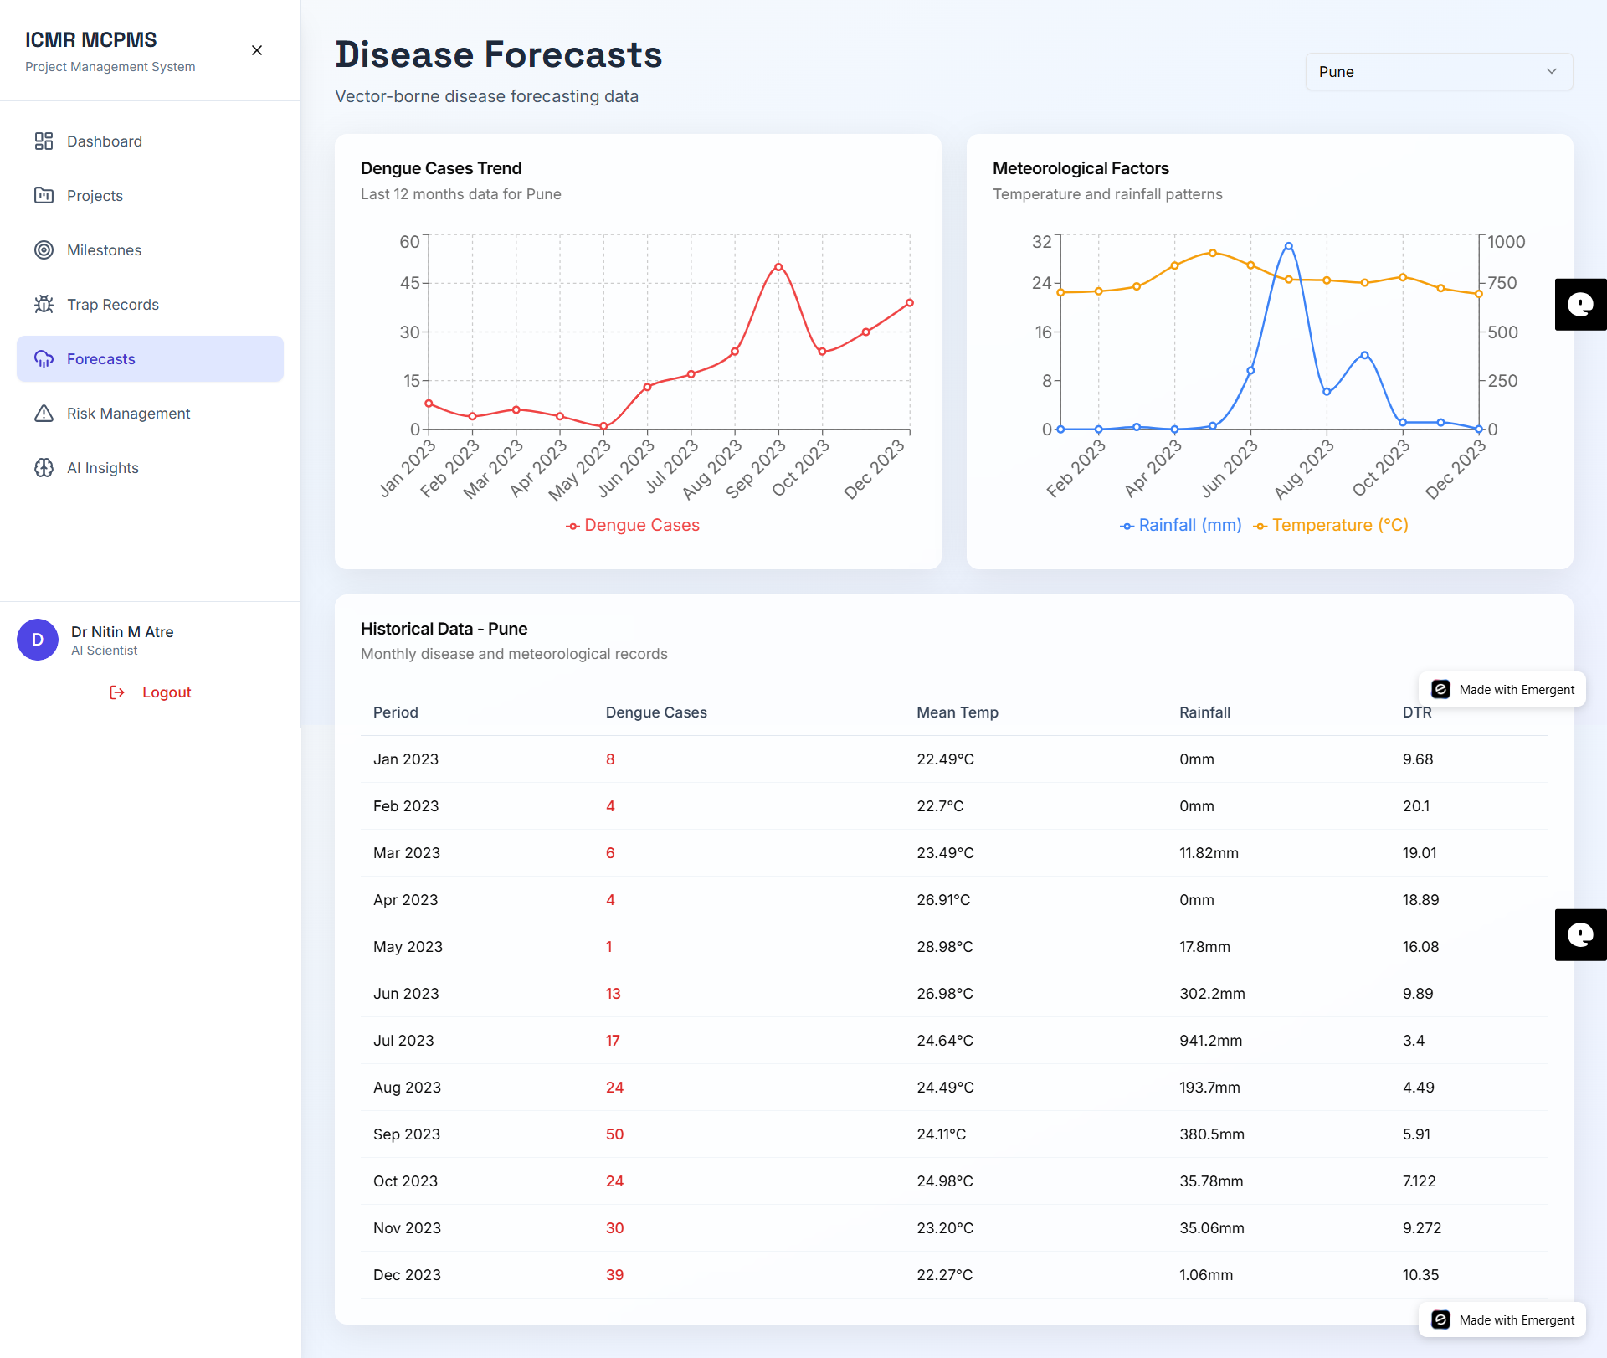Go to the AI Insights page
This screenshot has width=1607, height=1358.
[x=103, y=467]
